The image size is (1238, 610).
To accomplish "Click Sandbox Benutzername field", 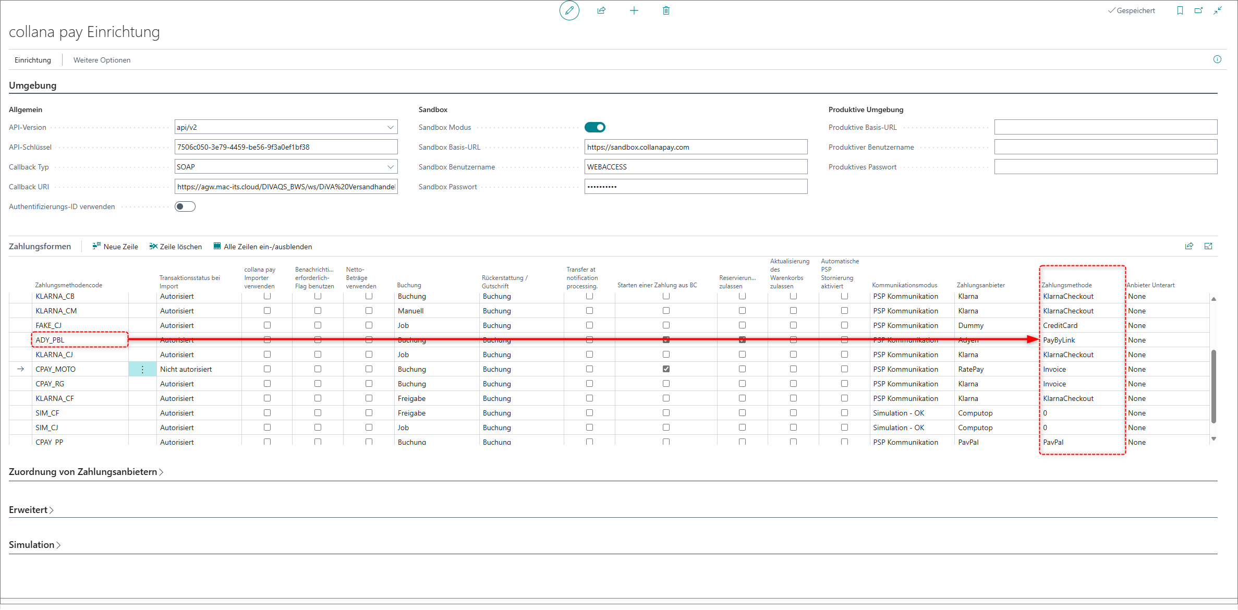I will (x=696, y=167).
